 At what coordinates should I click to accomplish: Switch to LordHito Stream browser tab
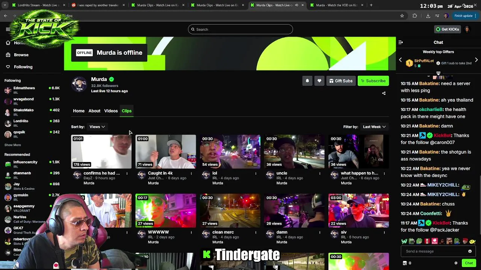coord(36,5)
